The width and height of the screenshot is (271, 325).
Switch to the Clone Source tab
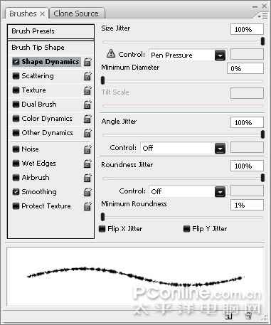coord(77,14)
